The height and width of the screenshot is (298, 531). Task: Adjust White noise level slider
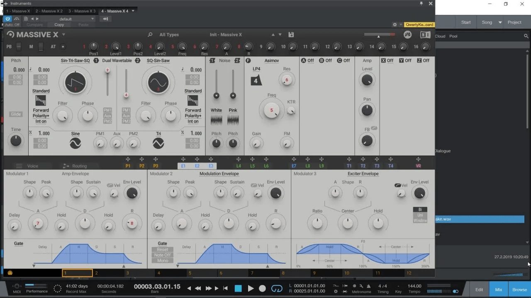pos(216,95)
